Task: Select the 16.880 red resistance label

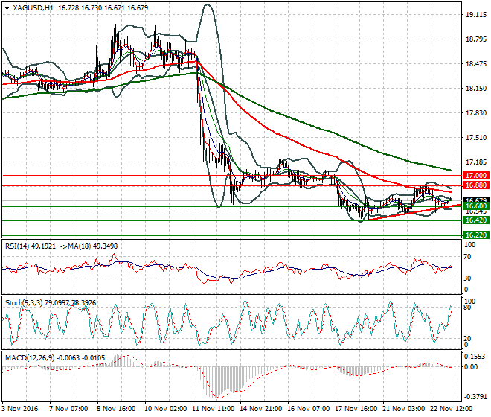Action: [474, 185]
